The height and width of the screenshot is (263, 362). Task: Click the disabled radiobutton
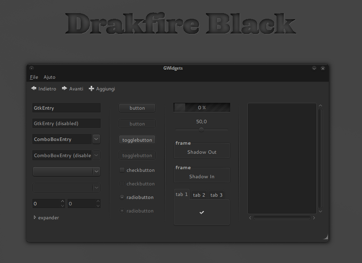(x=122, y=211)
